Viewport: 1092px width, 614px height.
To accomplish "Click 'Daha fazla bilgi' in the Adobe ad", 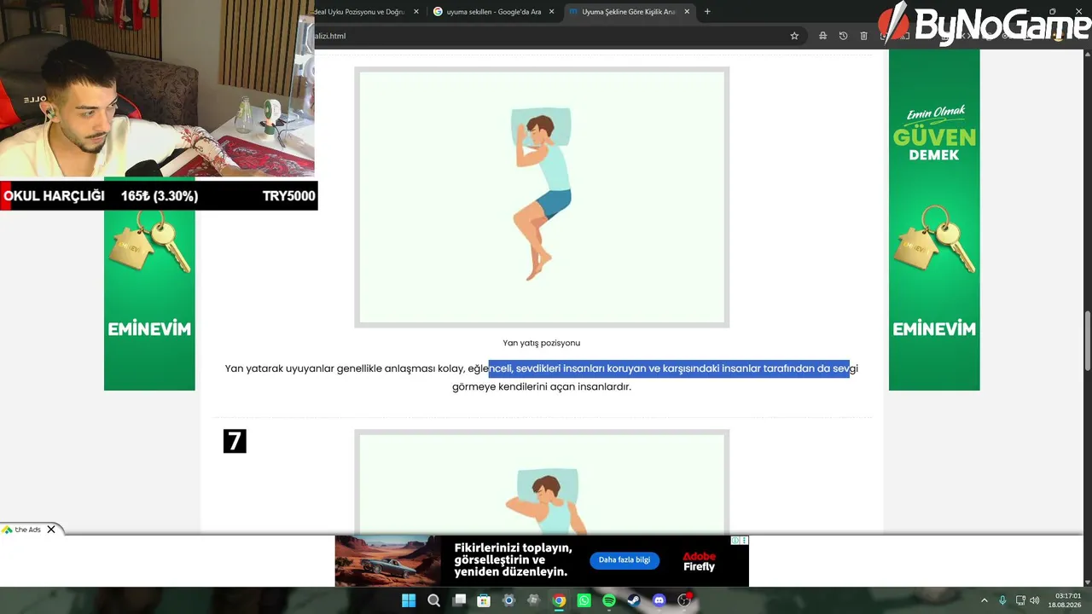I will [x=624, y=560].
